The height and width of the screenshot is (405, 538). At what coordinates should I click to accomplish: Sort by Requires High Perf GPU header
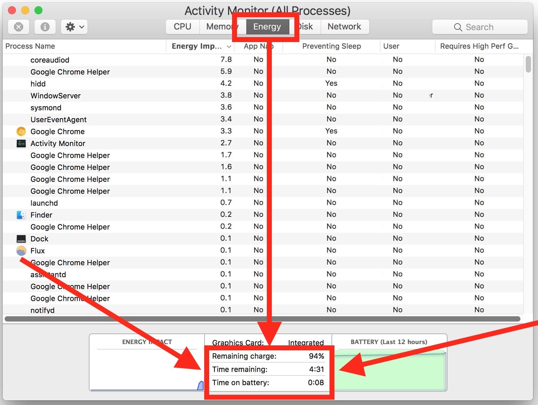click(x=479, y=46)
